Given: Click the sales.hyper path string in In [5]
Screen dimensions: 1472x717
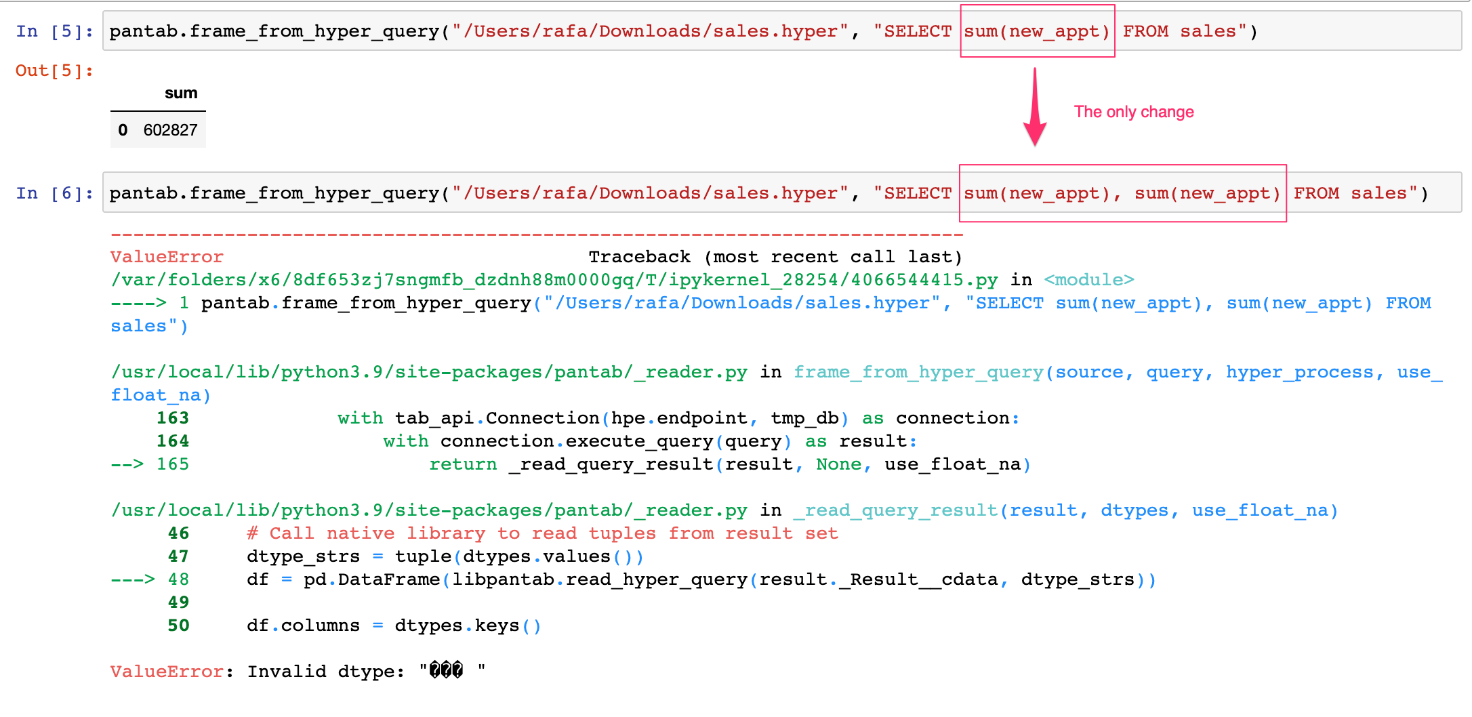Looking at the screenshot, I should (651, 31).
